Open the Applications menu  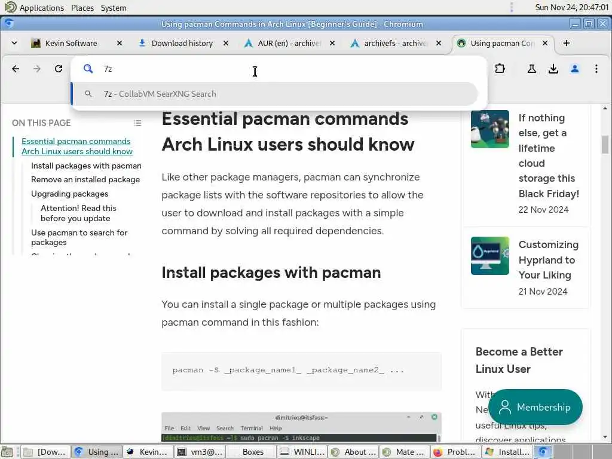click(x=42, y=8)
